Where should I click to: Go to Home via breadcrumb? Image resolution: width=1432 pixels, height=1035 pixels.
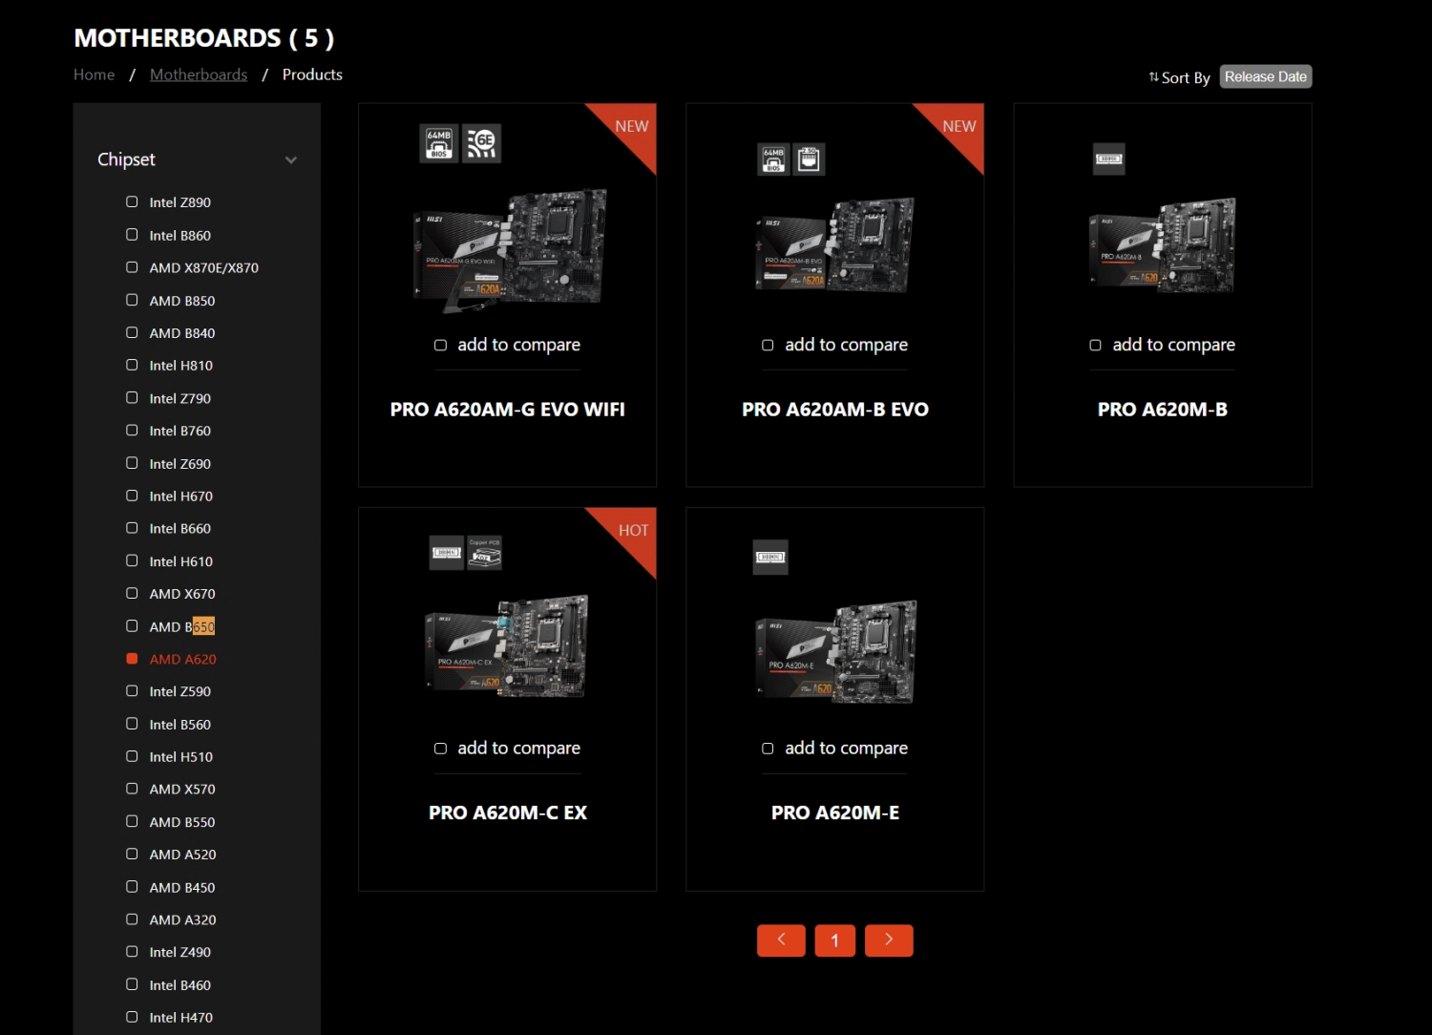point(94,74)
